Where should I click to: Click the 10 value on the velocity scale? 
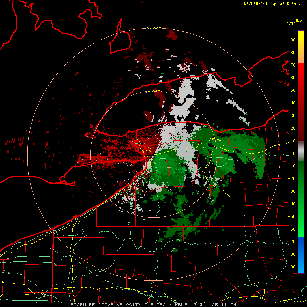tap(293, 141)
